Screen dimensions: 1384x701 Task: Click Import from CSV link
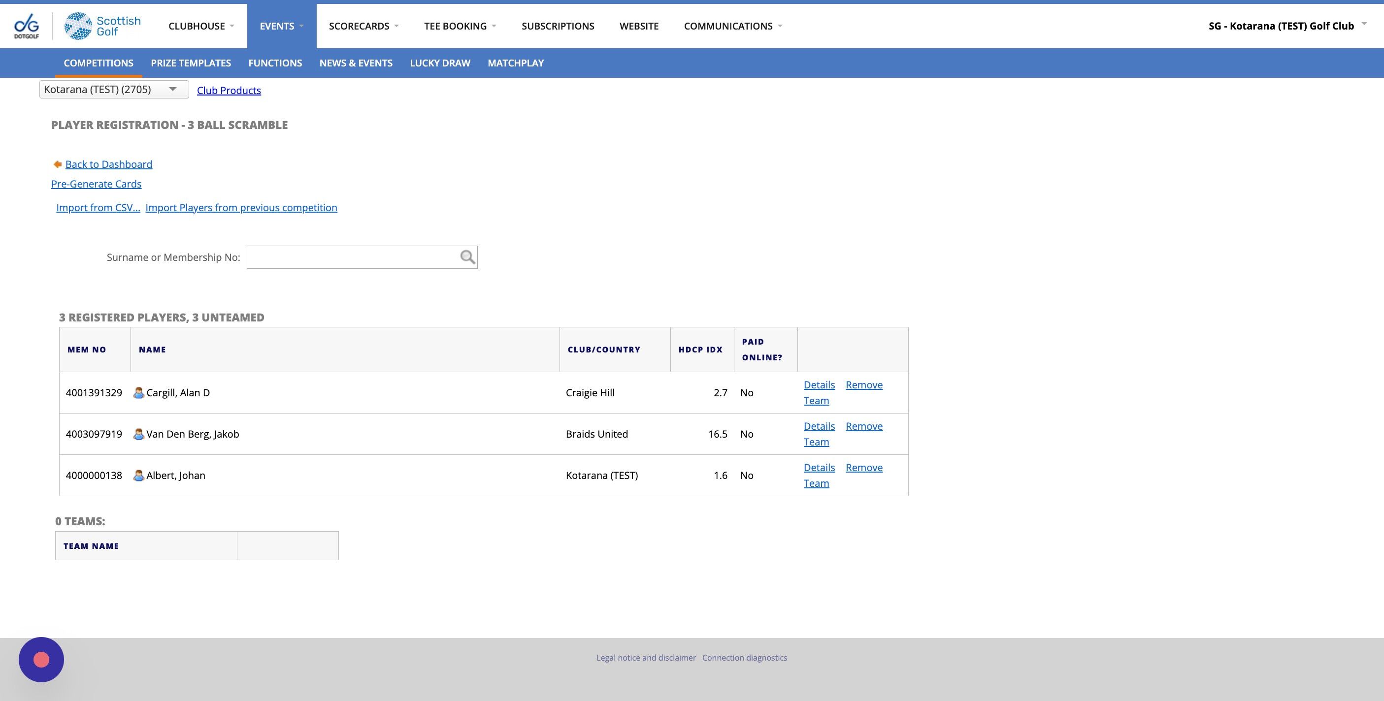[98, 207]
